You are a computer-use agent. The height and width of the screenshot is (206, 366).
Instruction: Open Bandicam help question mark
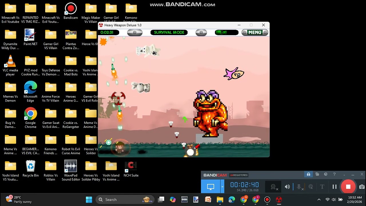pos(334,174)
